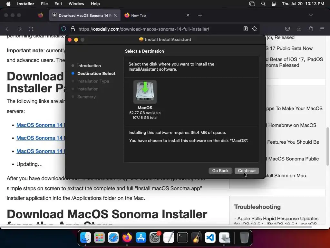Viewport: 330px width, 248px height.
Task: Click Homebrew on MacOS sidebar link
Action: click(291, 125)
